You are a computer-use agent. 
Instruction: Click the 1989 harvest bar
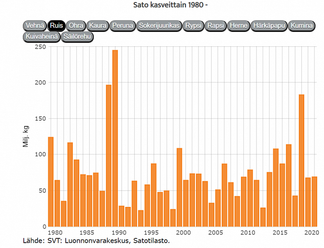click(x=109, y=155)
